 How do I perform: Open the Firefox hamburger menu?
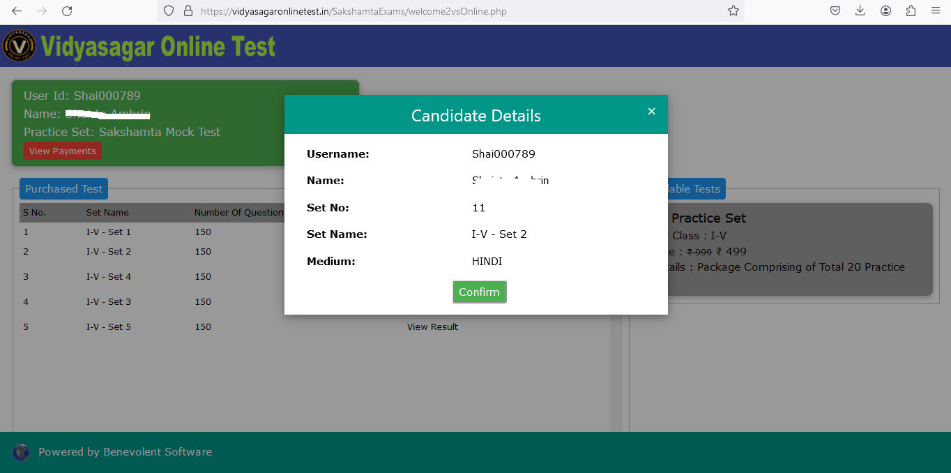pos(936,11)
